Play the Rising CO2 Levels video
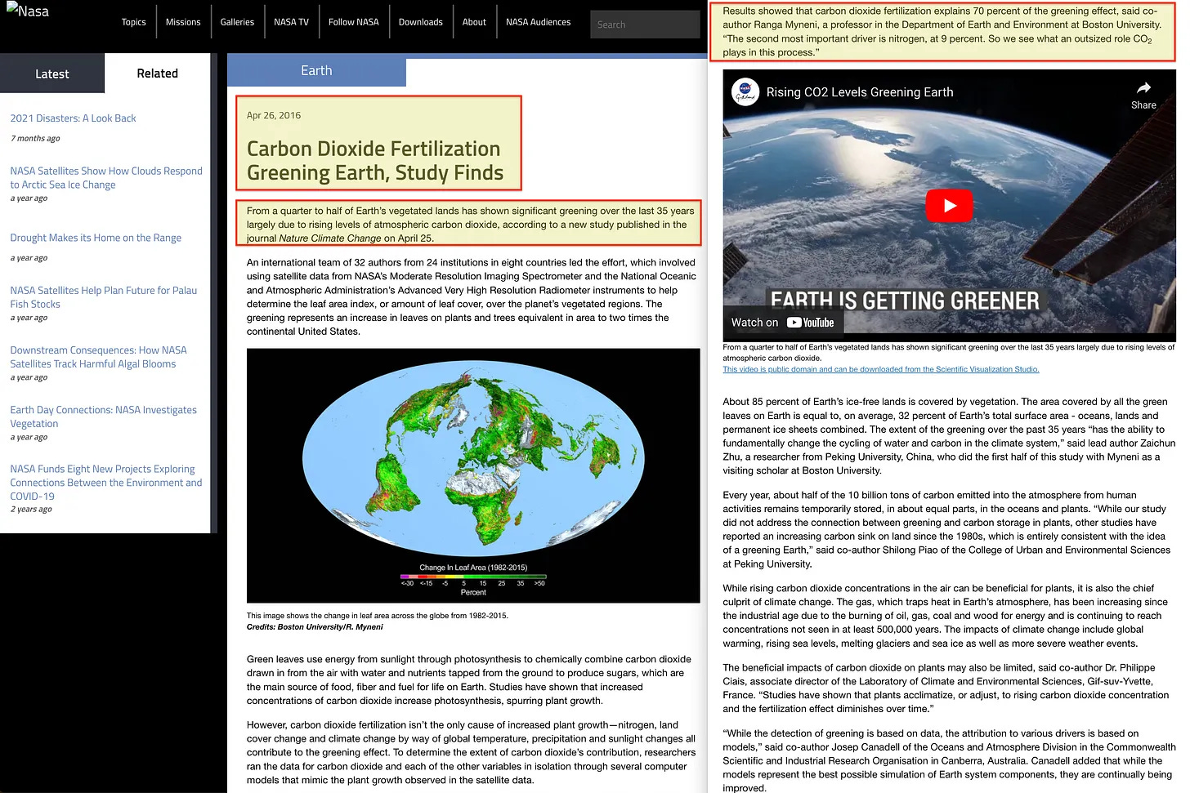Screen dimensions: 1190x793 pyautogui.click(x=949, y=206)
